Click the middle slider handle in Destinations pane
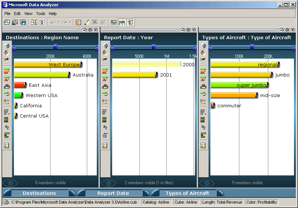Screen dimensions: 298x208 pyautogui.click(x=55, y=46)
